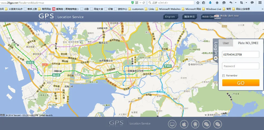Click the crop screenshot toolbar icon
Image resolution: width=264 pixels, height=130 pixels.
pos(242,3)
